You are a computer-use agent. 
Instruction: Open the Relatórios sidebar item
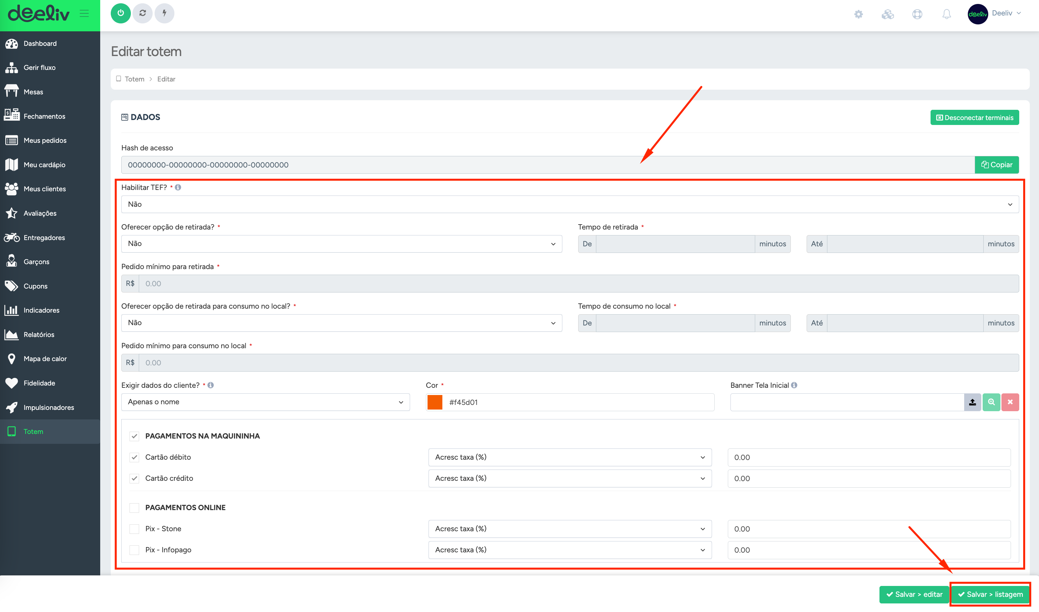point(39,335)
